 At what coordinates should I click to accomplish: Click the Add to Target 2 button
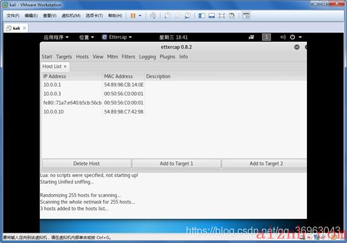[265, 164]
